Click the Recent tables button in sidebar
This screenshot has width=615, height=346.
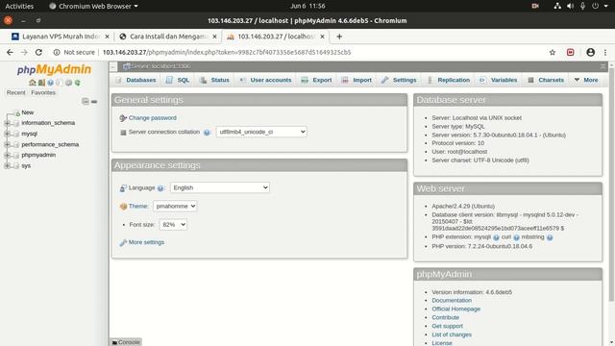[x=15, y=92]
